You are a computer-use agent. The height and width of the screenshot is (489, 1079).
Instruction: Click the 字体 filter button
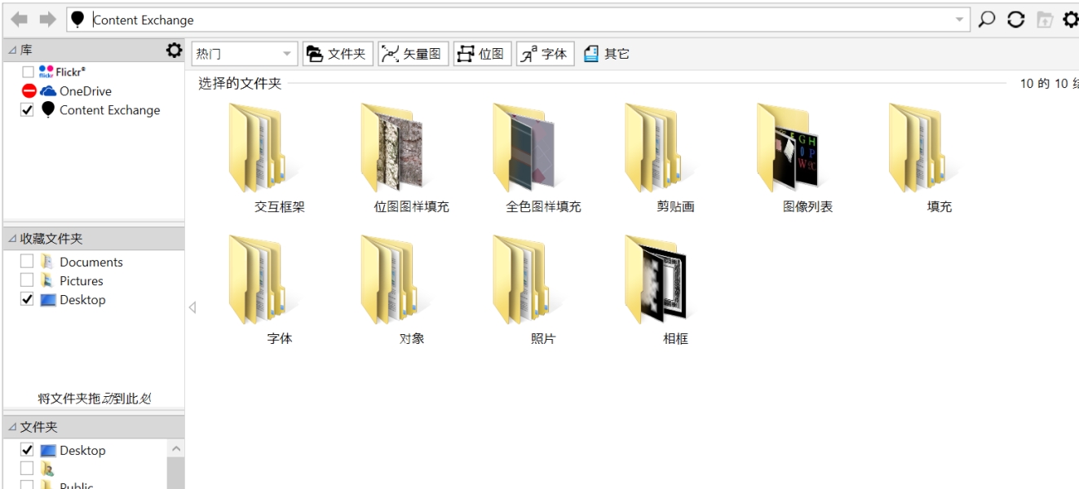pos(545,55)
